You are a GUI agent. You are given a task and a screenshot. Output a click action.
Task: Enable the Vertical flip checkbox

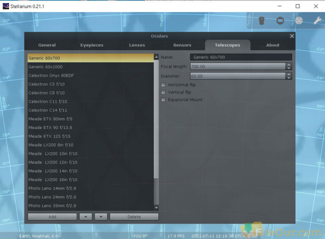click(x=163, y=92)
